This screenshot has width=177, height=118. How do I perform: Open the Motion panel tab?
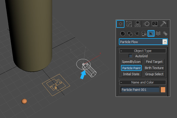[x=146, y=24]
